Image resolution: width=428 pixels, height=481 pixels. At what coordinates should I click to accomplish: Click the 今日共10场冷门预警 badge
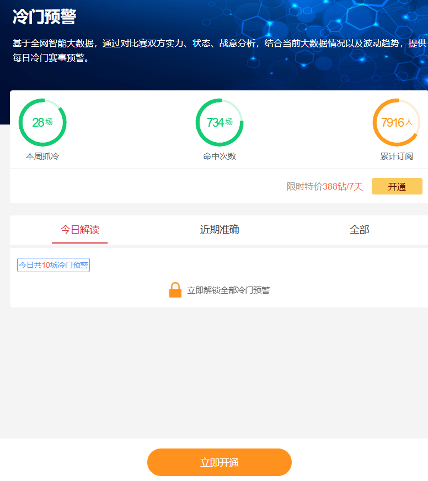click(54, 265)
